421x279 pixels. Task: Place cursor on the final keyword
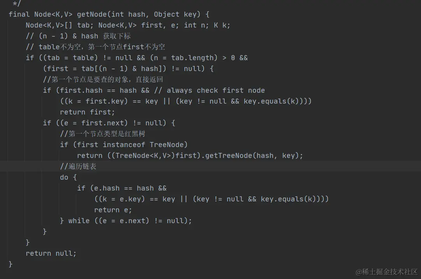tap(19, 14)
